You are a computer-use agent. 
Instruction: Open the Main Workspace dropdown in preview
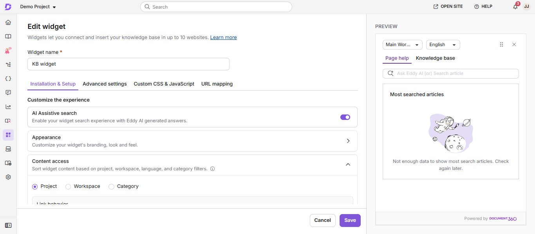pyautogui.click(x=403, y=45)
